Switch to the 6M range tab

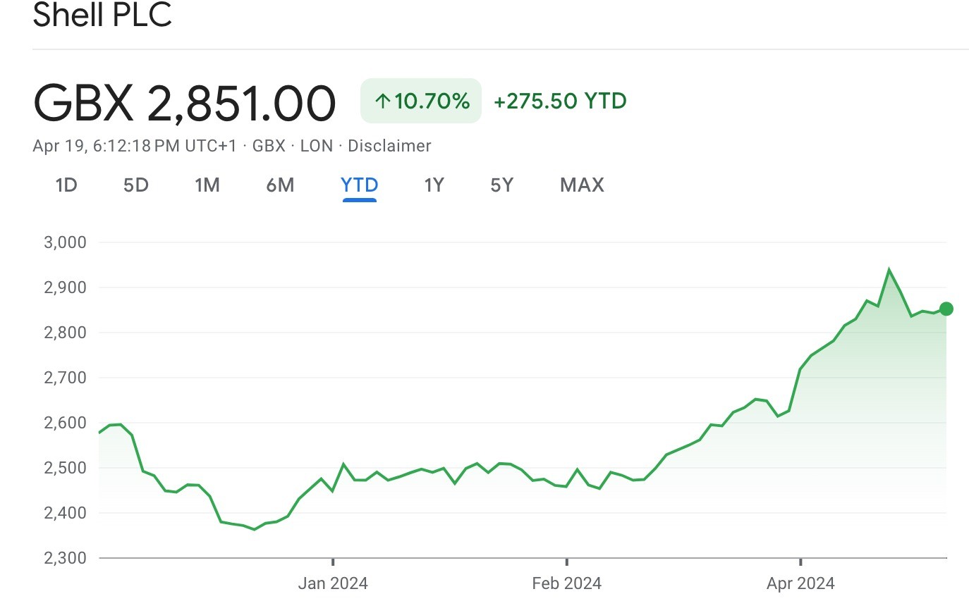click(x=280, y=185)
